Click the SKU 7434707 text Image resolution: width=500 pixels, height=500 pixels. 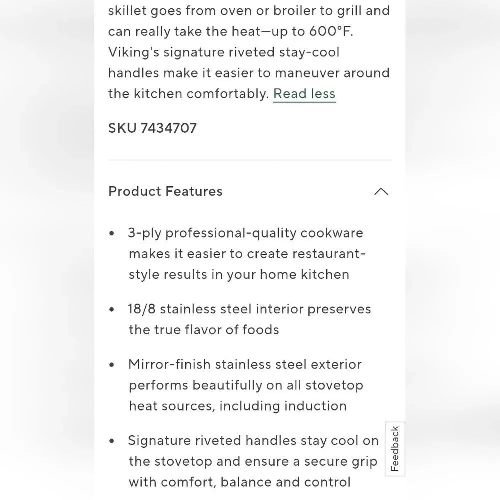pos(152,128)
